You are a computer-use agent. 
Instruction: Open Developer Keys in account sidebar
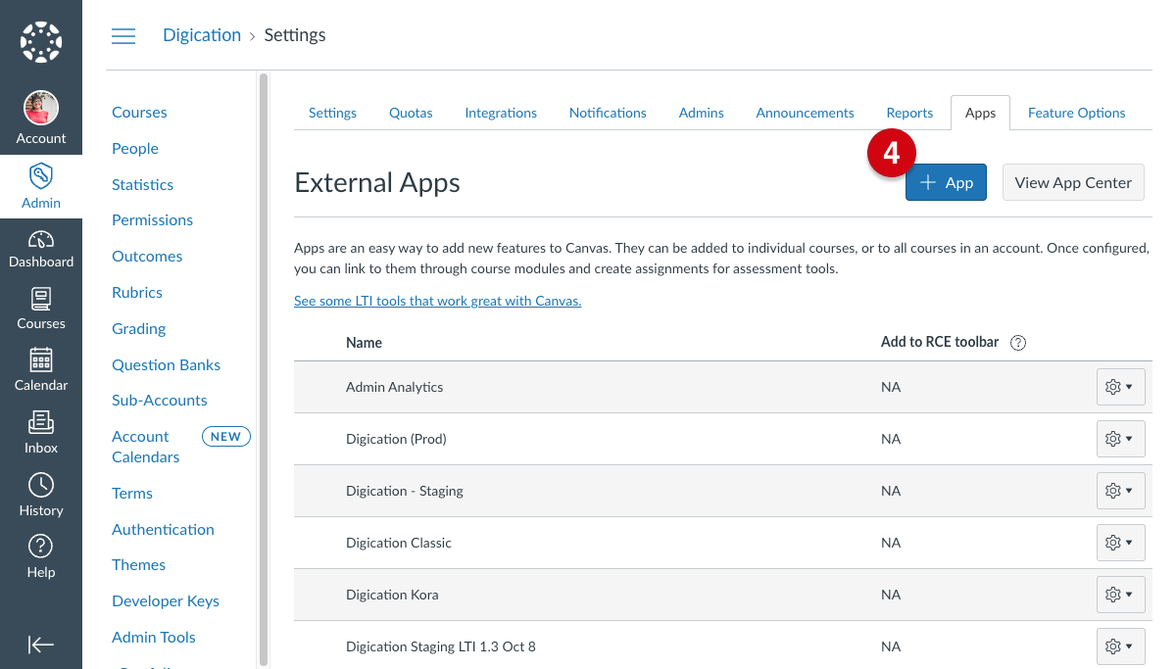[x=166, y=600]
